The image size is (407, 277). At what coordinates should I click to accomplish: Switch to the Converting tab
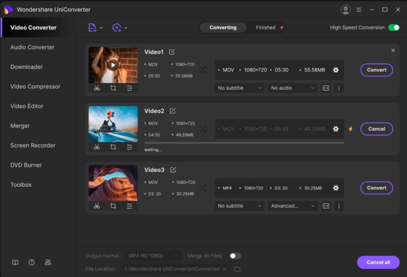(x=223, y=28)
